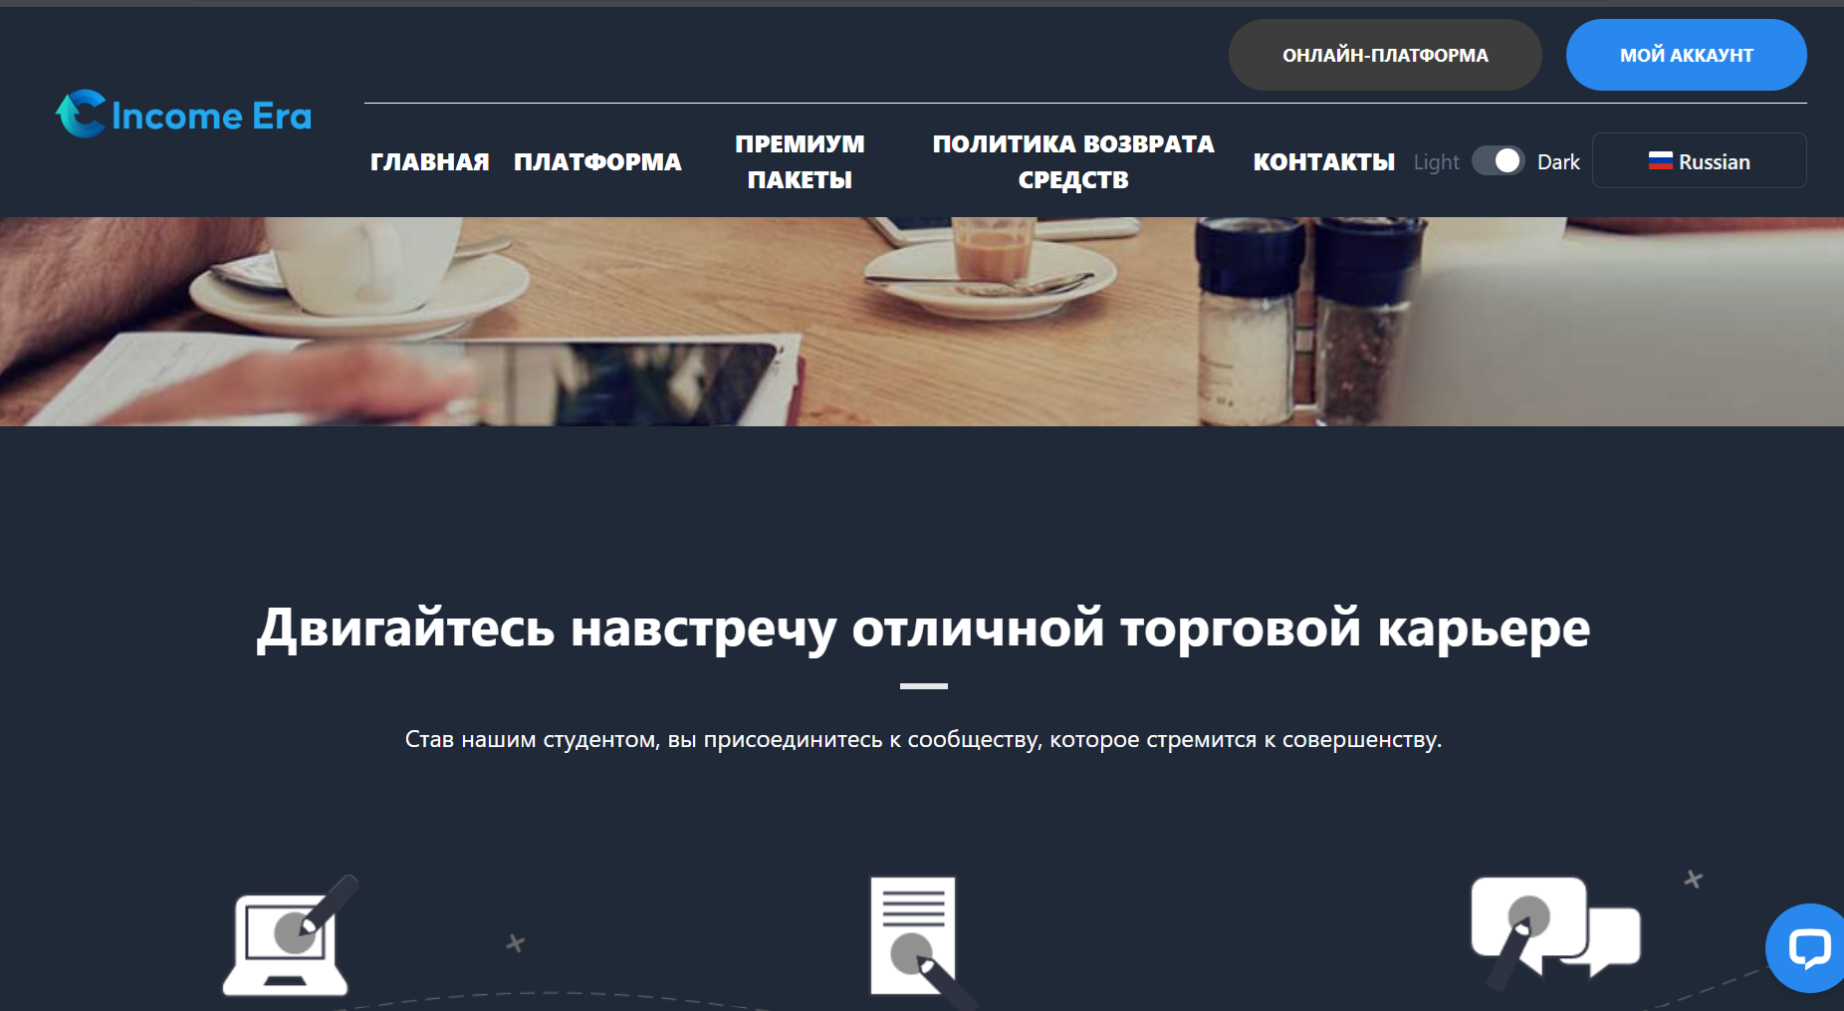This screenshot has height=1011, width=1844.
Task: Click the МОЙ АККАУНТ button
Action: (x=1686, y=55)
